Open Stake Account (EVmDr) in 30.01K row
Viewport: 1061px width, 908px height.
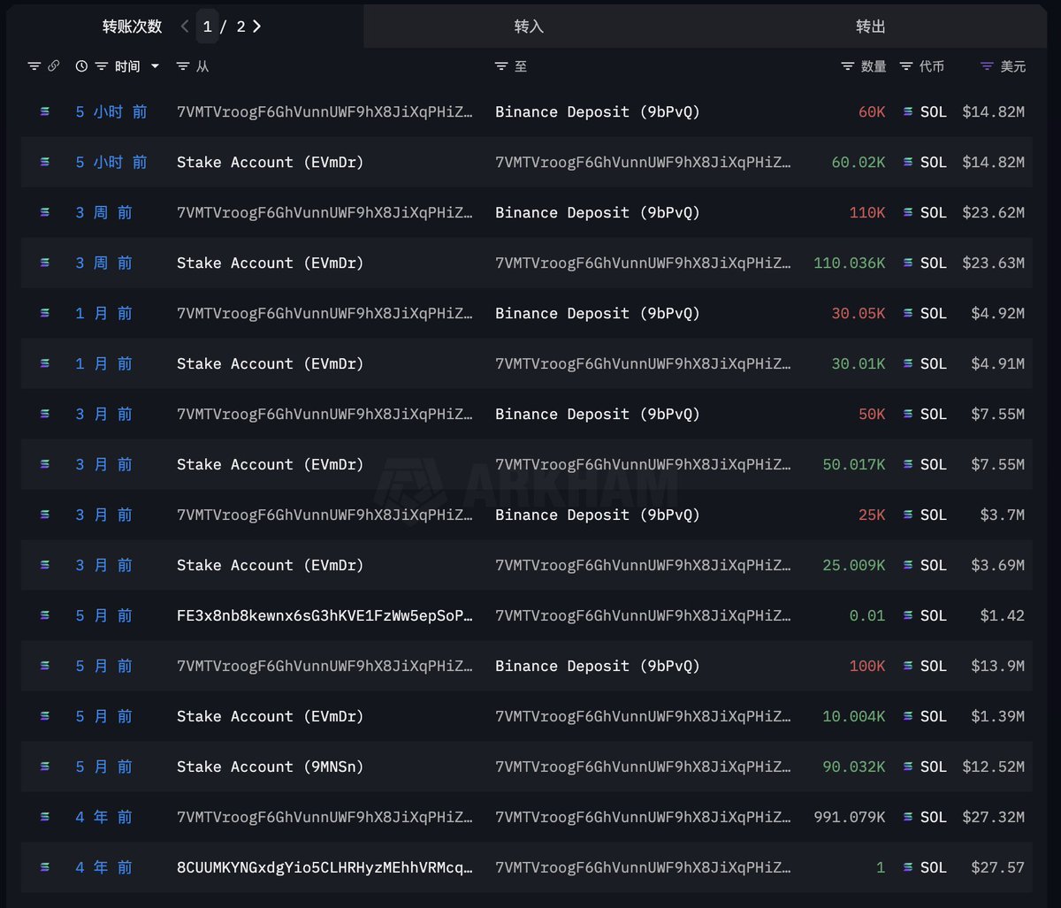[271, 363]
